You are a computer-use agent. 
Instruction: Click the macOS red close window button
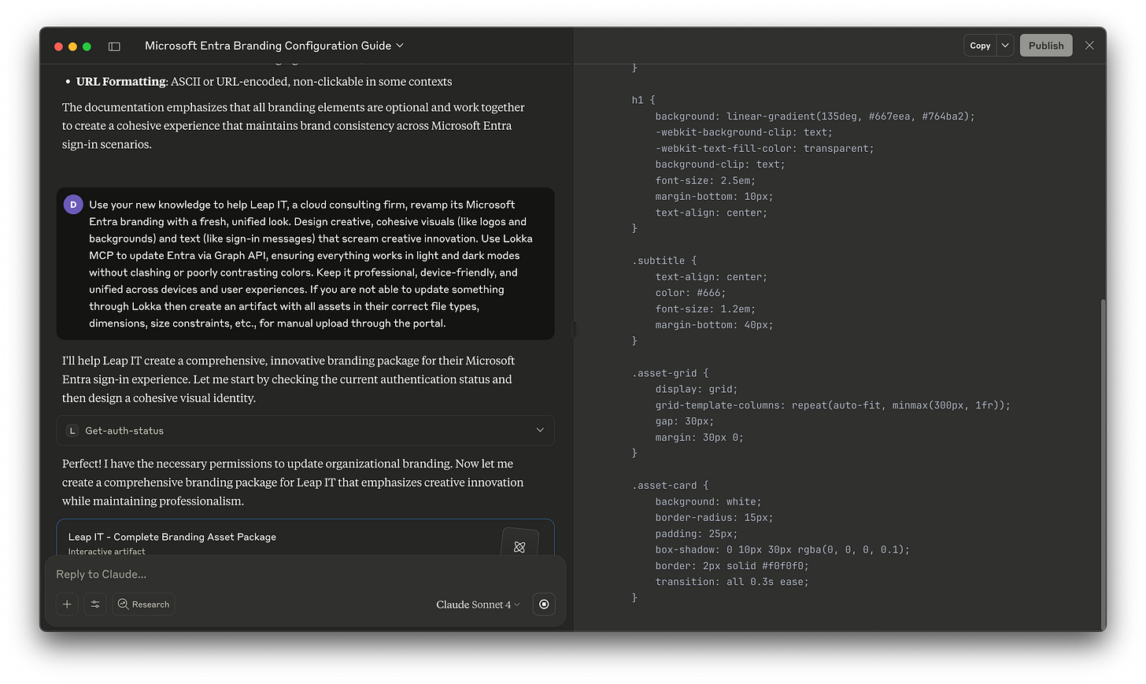[58, 46]
